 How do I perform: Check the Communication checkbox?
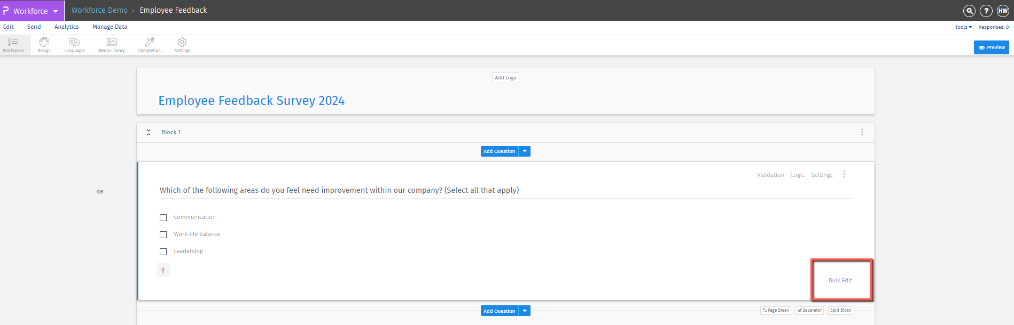[x=163, y=217]
